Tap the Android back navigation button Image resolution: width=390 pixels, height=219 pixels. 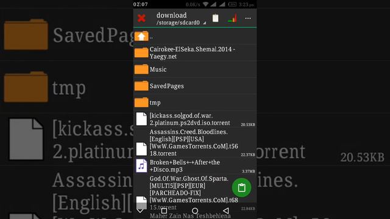[226, 211]
